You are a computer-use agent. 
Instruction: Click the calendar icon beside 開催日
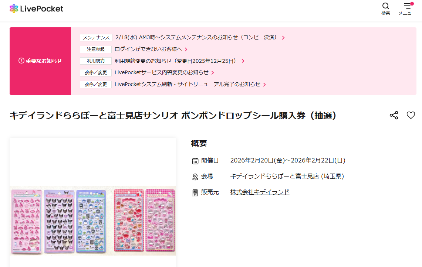[195, 161]
